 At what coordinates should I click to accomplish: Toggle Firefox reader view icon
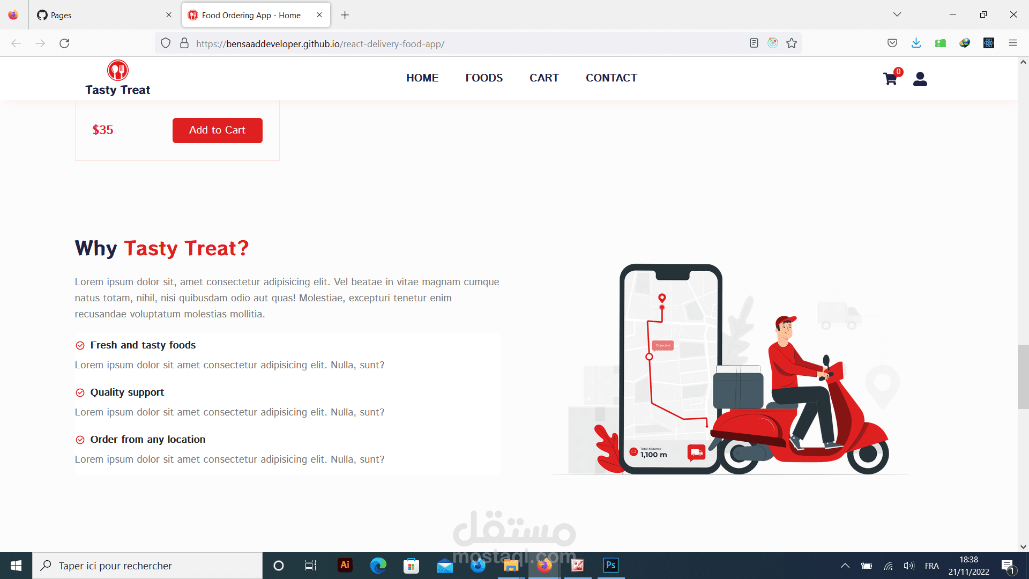click(x=754, y=43)
